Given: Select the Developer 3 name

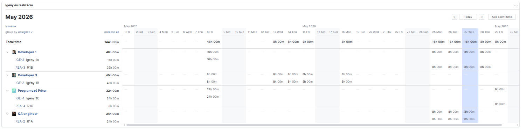Looking at the screenshot, I should [x=27, y=75].
